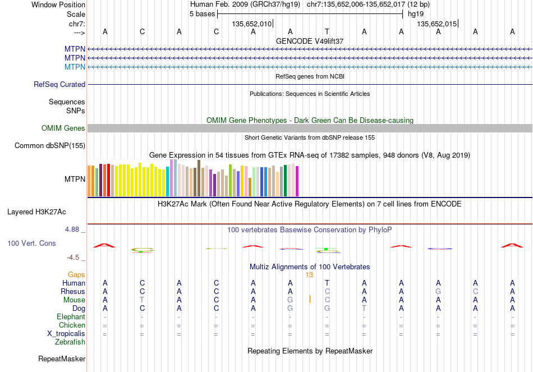Image resolution: width=533 pixels, height=372 pixels.
Task: Click the OMIM Gene Phenotypes green title
Action: pos(310,121)
